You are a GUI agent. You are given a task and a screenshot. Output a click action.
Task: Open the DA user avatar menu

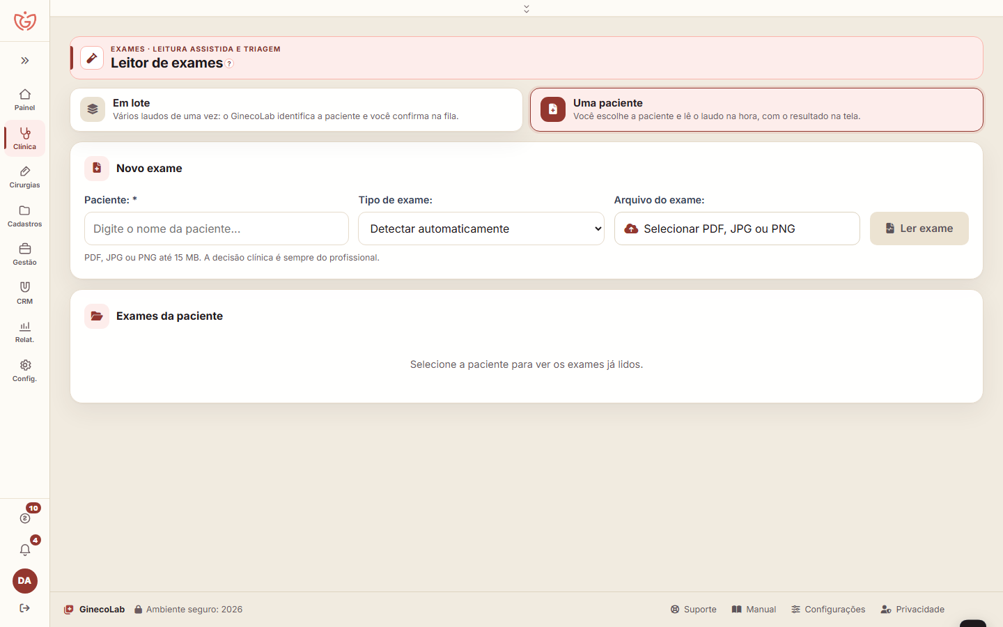click(25, 581)
